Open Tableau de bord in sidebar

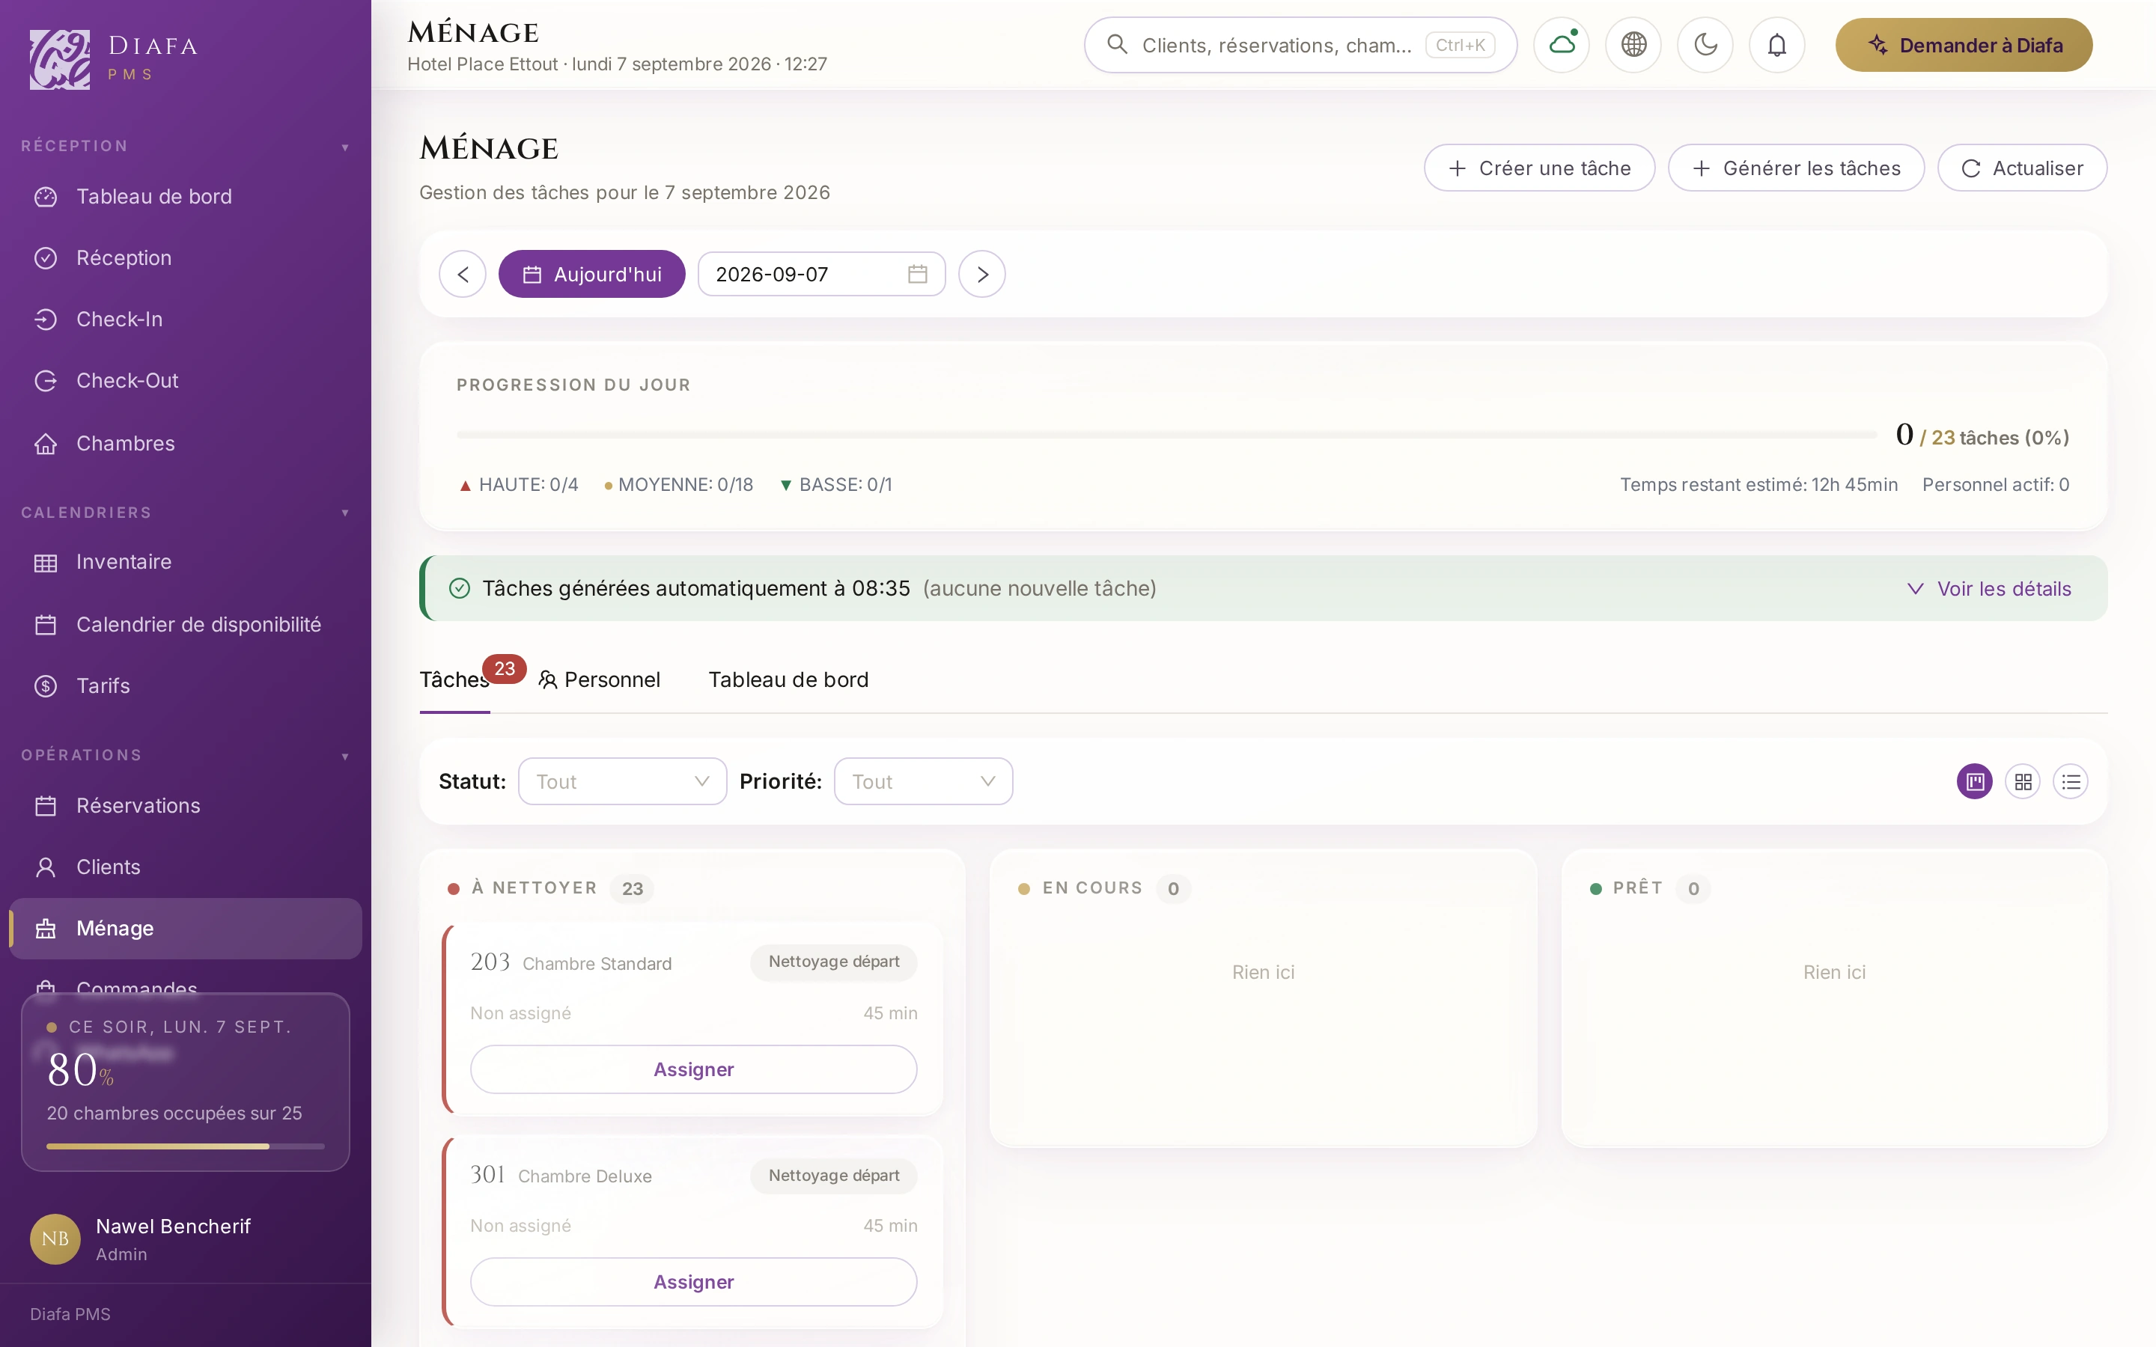point(186,196)
